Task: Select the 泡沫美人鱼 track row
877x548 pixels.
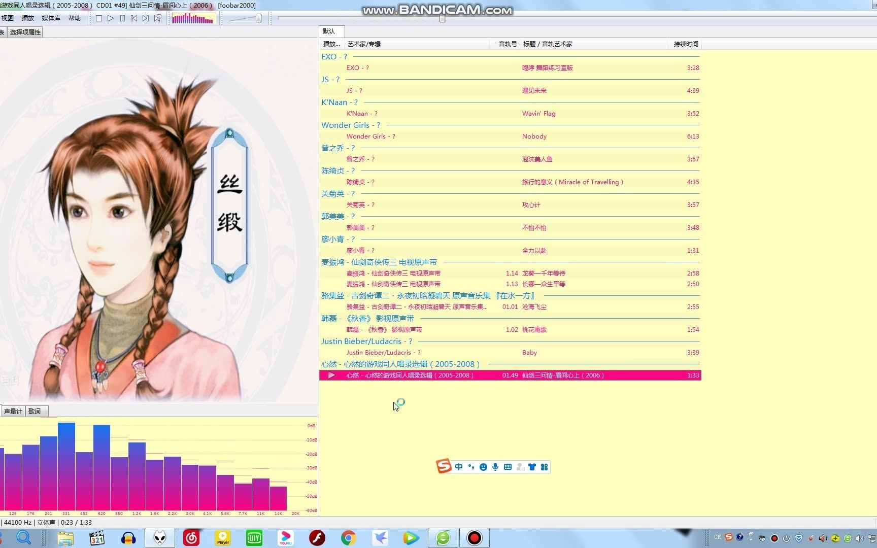Action: pos(510,159)
